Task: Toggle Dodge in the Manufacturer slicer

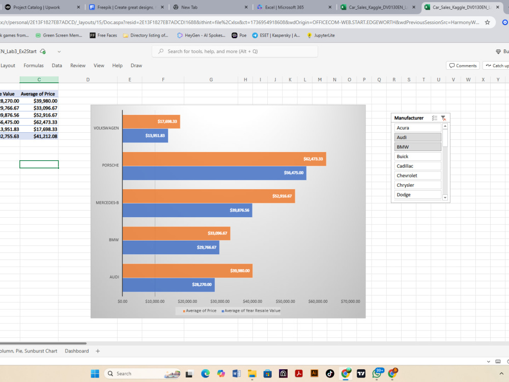Action: click(418, 195)
